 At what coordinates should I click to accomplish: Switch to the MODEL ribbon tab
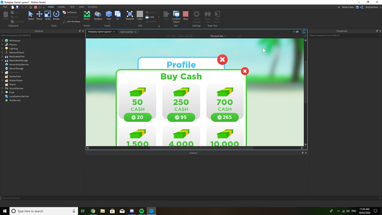(x=61, y=7)
